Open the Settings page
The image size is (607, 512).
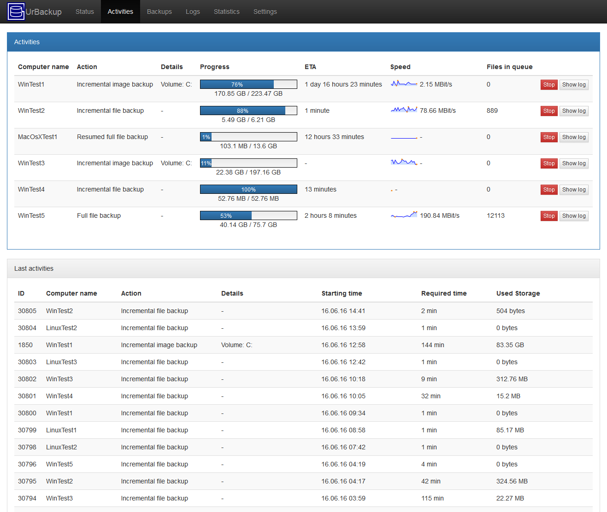tap(265, 12)
